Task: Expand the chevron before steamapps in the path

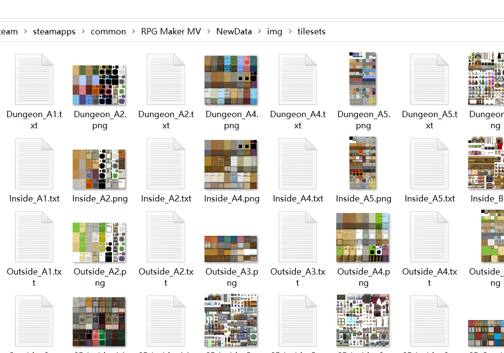Action: [25, 31]
